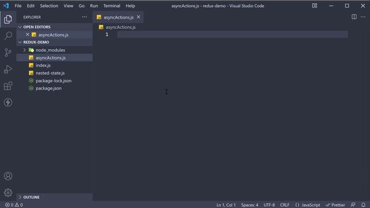This screenshot has height=208, width=370.
Task: Open the Run menu
Action: coord(94,6)
